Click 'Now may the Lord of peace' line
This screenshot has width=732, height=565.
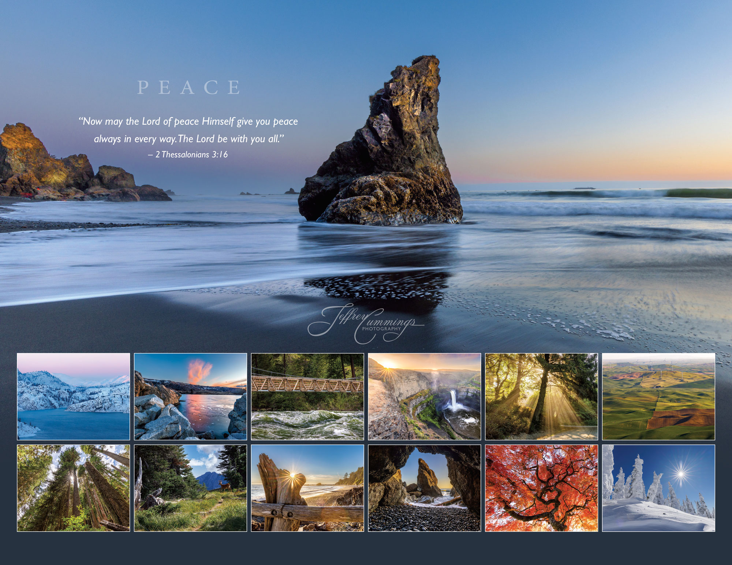click(x=188, y=121)
